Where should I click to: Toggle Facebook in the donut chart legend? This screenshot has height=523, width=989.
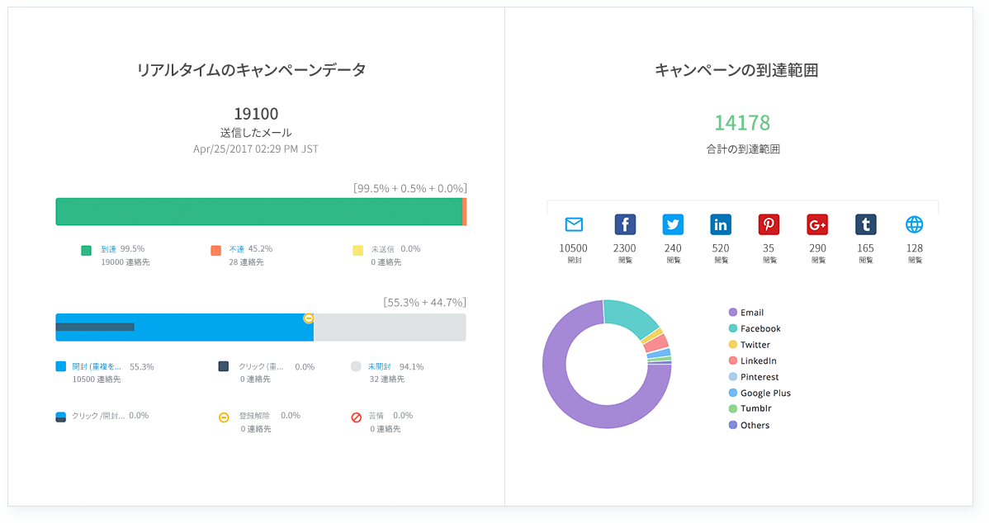755,328
